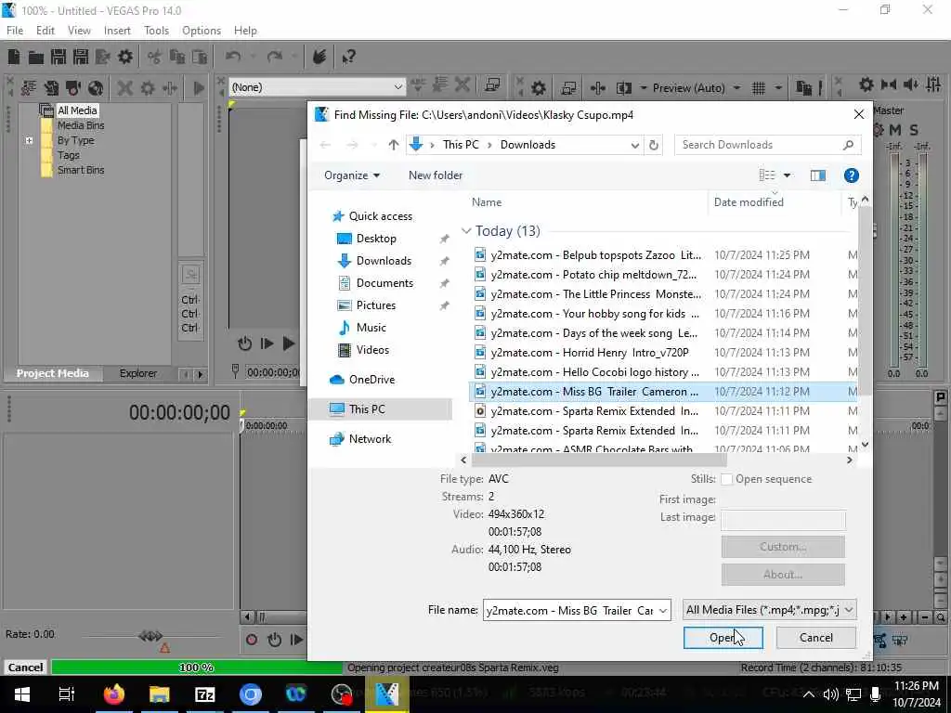Click the Copy Snapshot to Clipboard icon
The height and width of the screenshot is (713, 951).
tap(803, 88)
